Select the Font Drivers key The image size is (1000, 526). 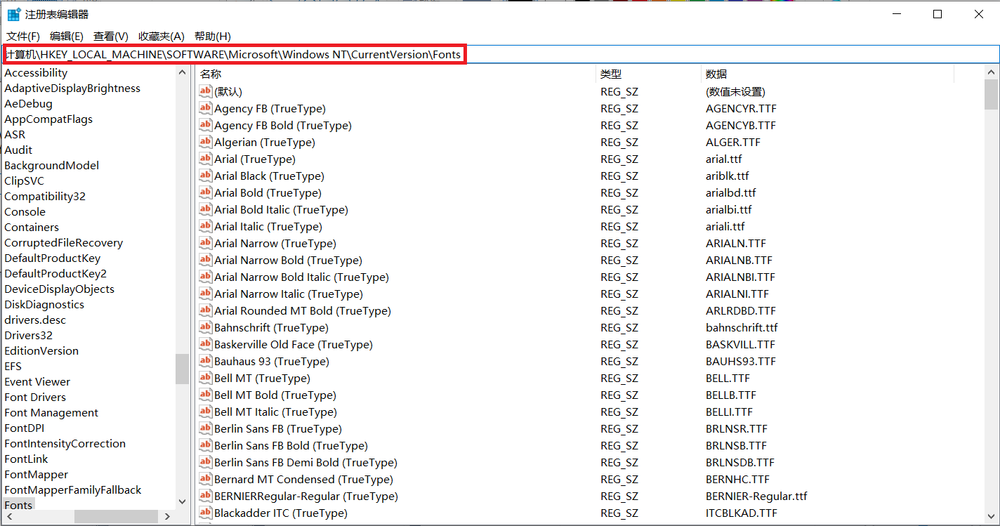[x=35, y=397]
